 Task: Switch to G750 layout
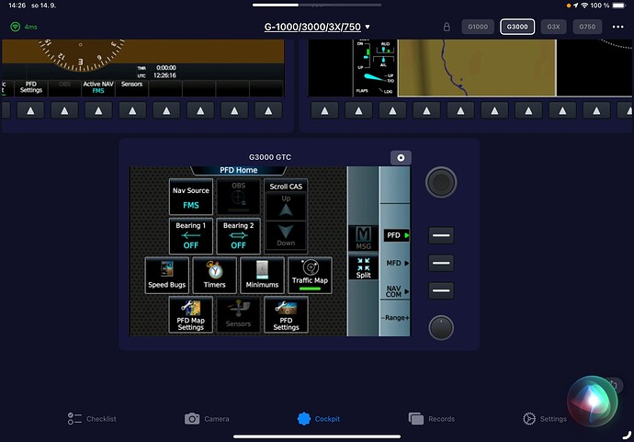[x=587, y=27]
